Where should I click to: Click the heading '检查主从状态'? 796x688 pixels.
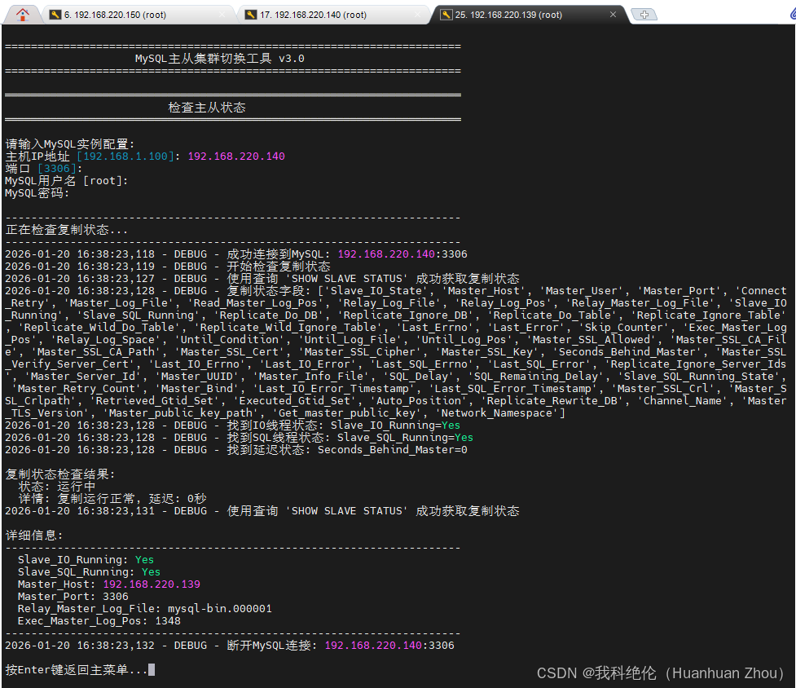207,108
